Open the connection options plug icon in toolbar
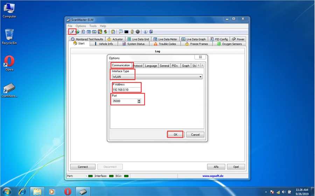 [x=72, y=32]
